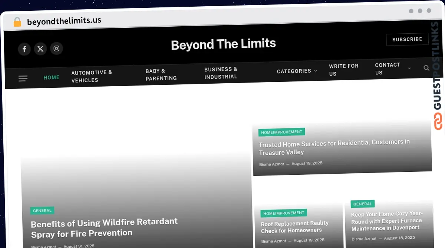Select the Home menu item
445x248 pixels.
(52, 77)
